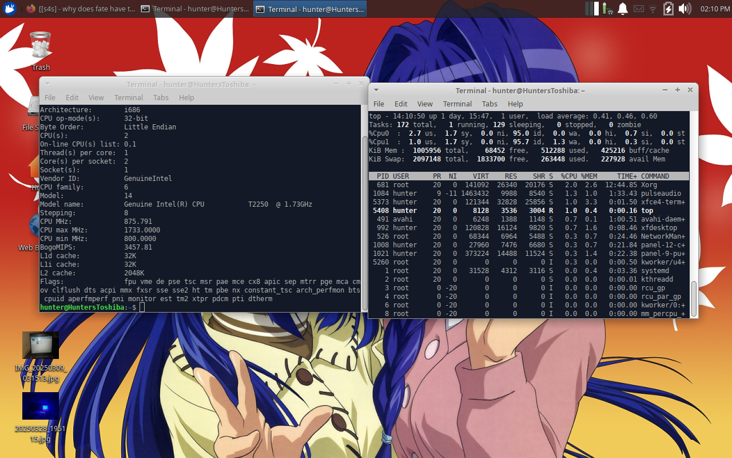Click the NetworkMan+ process row

[x=529, y=236]
